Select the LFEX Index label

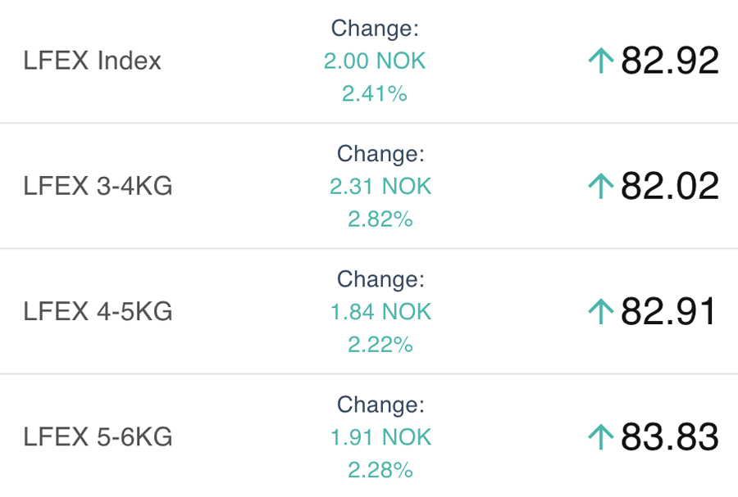(93, 61)
